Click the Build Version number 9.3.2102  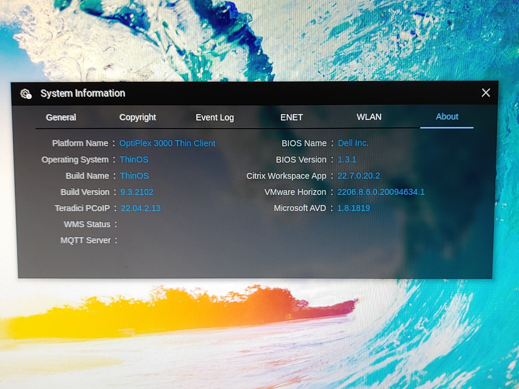[137, 192]
